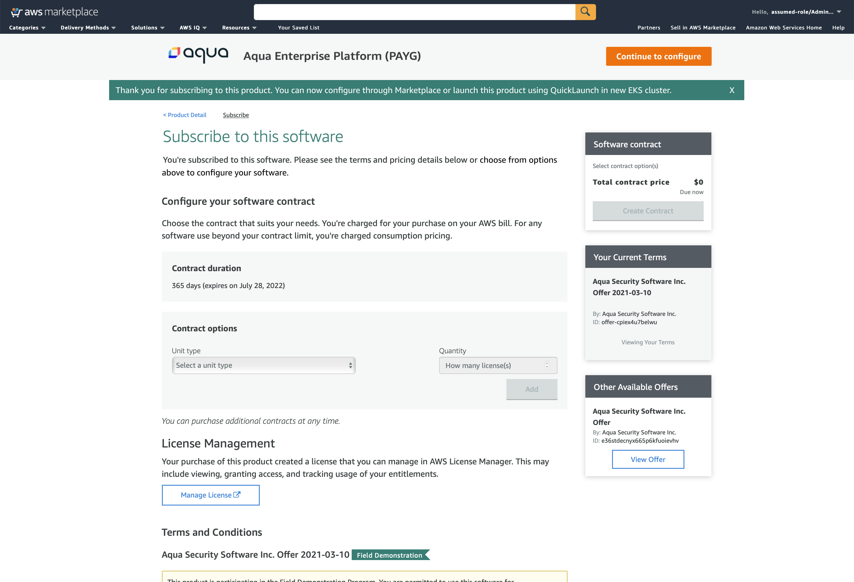Click the AWS Marketplace logo
The height and width of the screenshot is (582, 854).
pyautogui.click(x=54, y=12)
